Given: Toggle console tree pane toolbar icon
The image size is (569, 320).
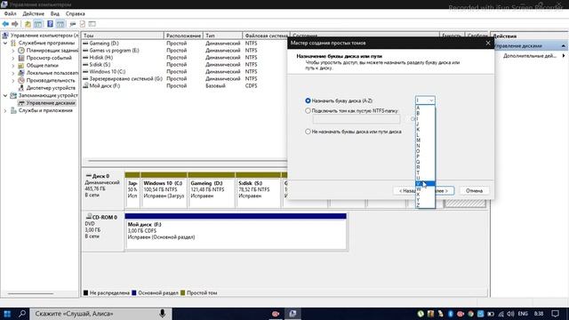Looking at the screenshot, I should click(x=37, y=24).
